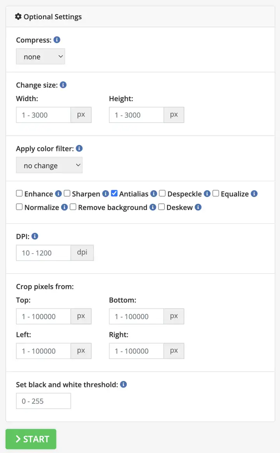Show info for Apply color filter
280x453 pixels.
click(x=79, y=148)
